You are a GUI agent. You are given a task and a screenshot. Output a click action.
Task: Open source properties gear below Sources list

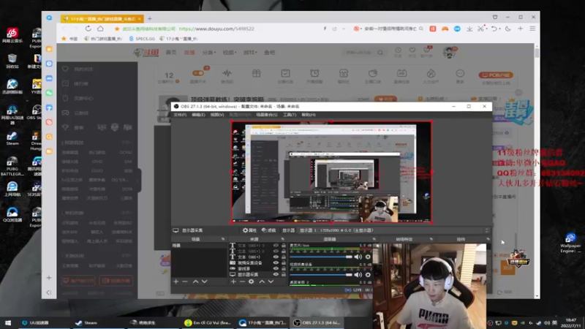pyautogui.click(x=252, y=281)
